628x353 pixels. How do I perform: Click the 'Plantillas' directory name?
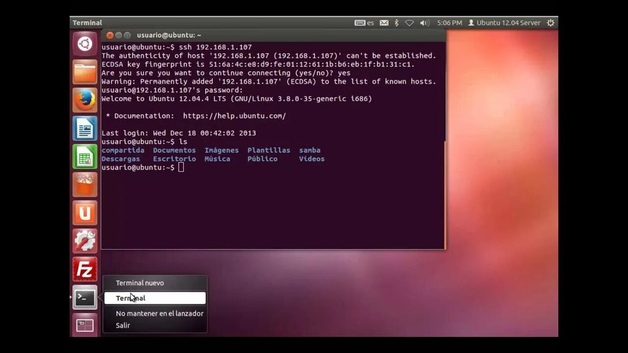point(269,151)
